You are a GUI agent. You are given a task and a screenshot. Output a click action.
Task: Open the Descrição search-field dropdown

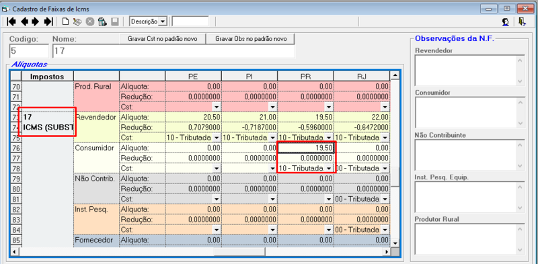click(163, 21)
